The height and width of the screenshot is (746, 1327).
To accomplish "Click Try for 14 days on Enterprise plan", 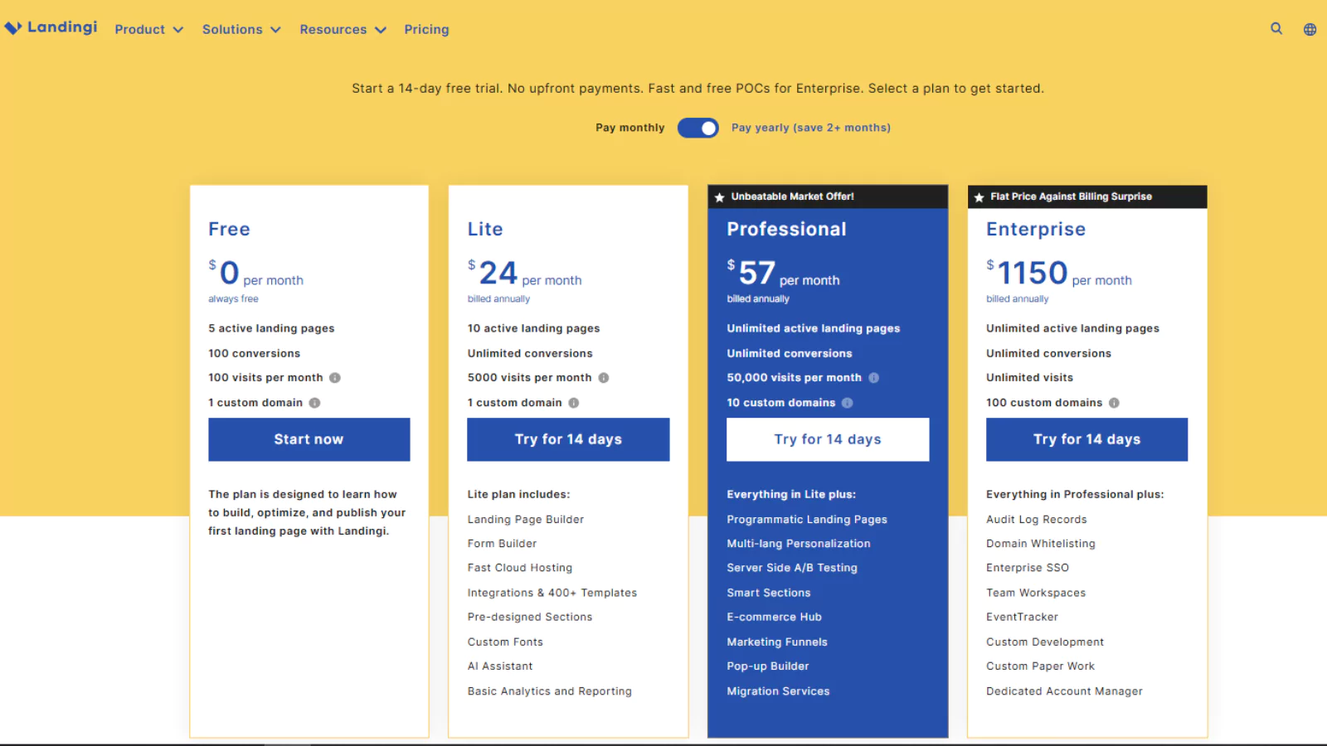I will [1086, 439].
